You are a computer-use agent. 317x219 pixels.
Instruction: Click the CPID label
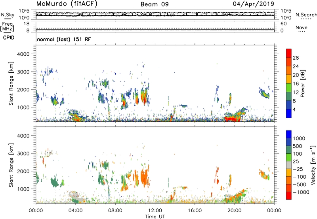click(x=9, y=38)
